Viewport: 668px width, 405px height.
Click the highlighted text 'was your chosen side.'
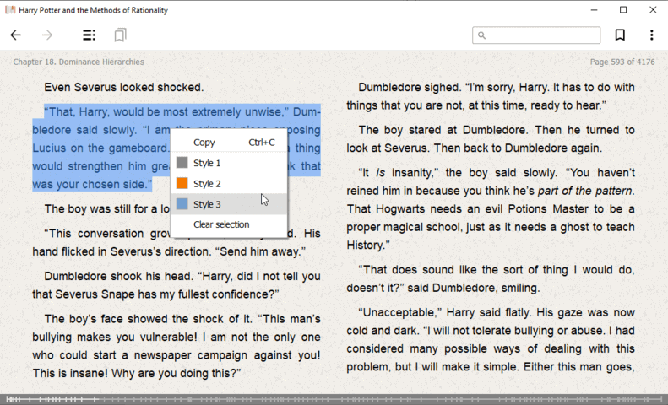[x=92, y=184]
